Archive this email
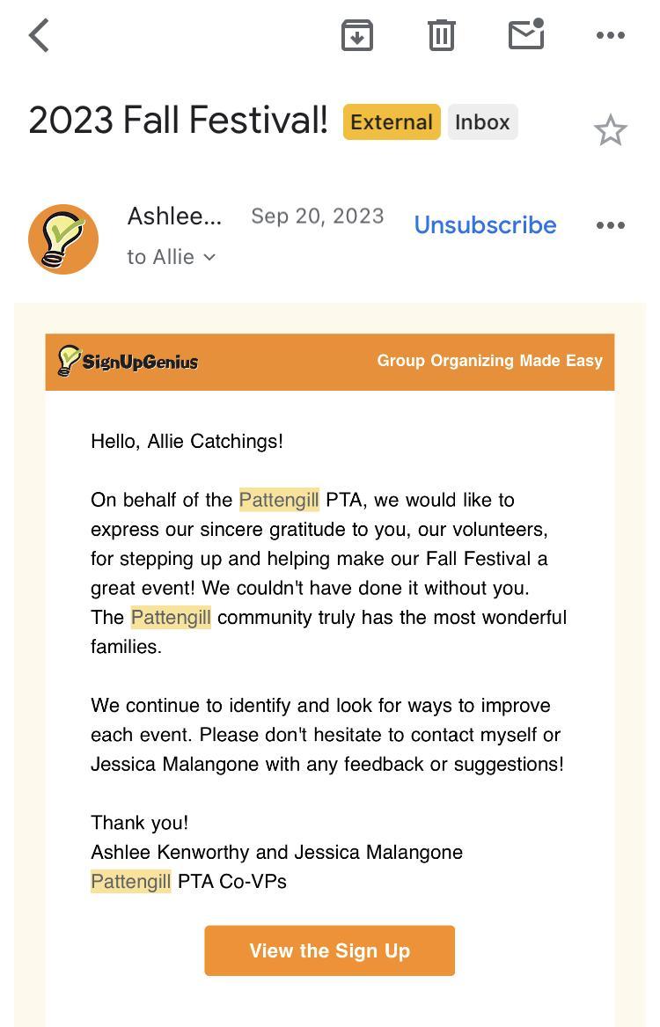This screenshot has height=1027, width=660. click(357, 35)
